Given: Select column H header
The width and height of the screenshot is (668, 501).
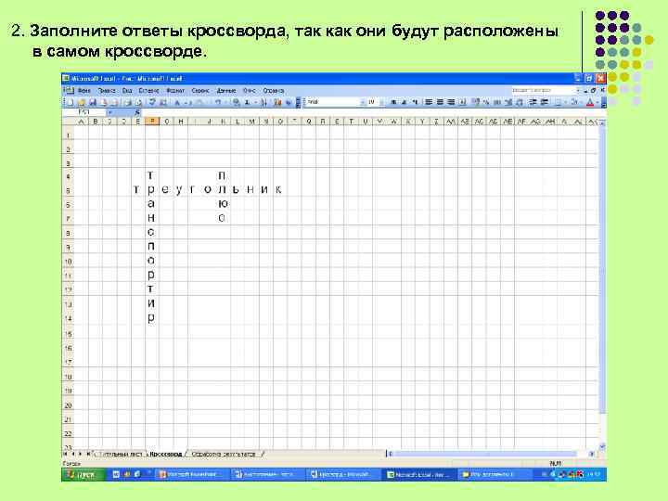Looking at the screenshot, I should 181,122.
